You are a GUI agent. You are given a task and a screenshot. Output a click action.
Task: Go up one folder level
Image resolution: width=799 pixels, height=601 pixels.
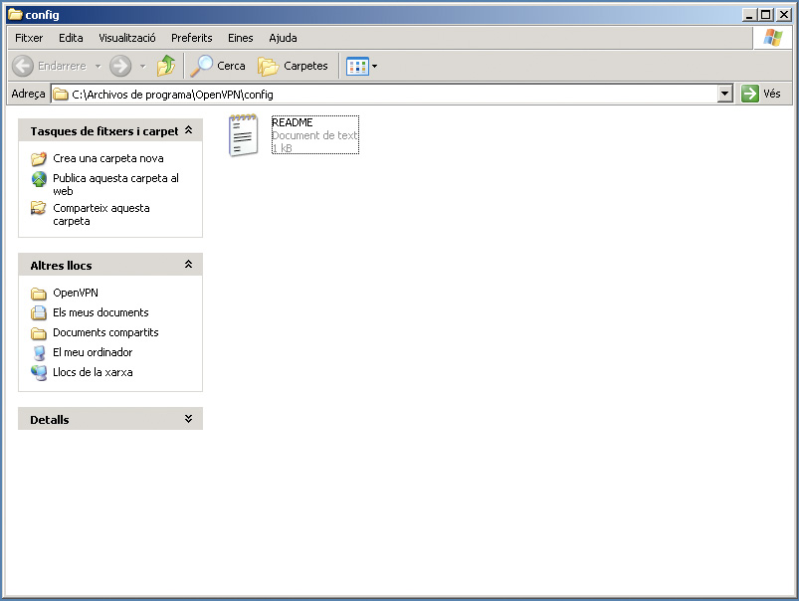[166, 66]
